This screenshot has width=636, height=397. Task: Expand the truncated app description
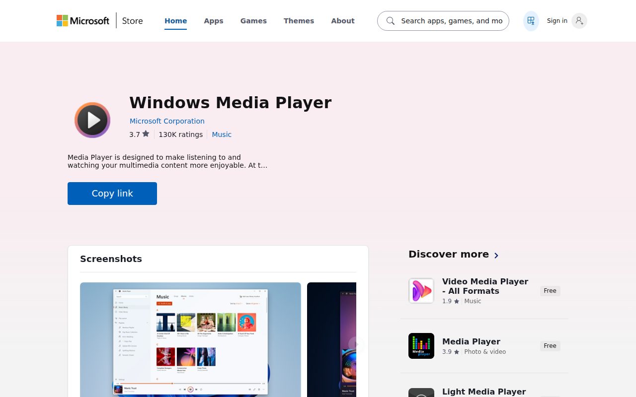[x=167, y=161]
